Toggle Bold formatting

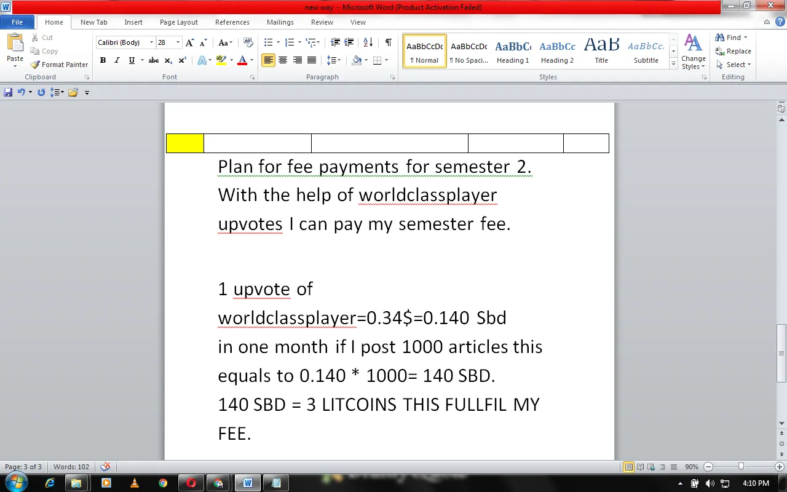pyautogui.click(x=103, y=60)
